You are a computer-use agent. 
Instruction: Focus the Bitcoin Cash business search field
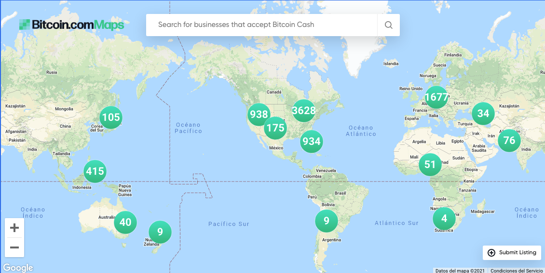pyautogui.click(x=262, y=25)
